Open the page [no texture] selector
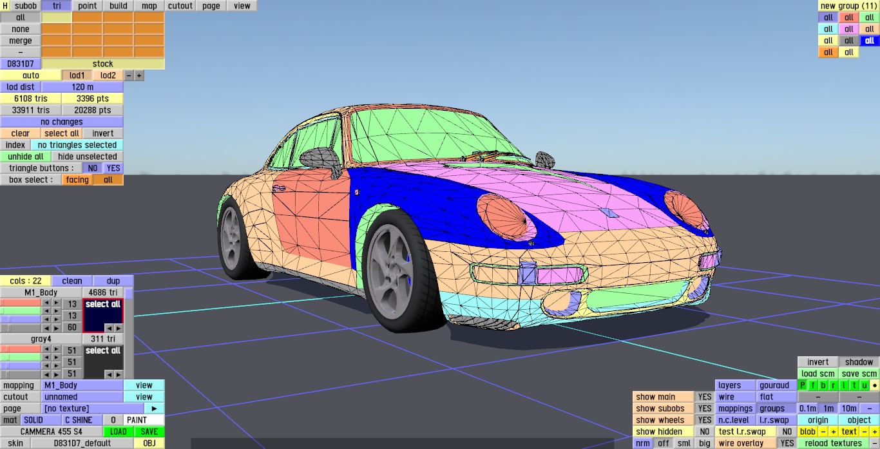880x449 pixels. (93, 408)
